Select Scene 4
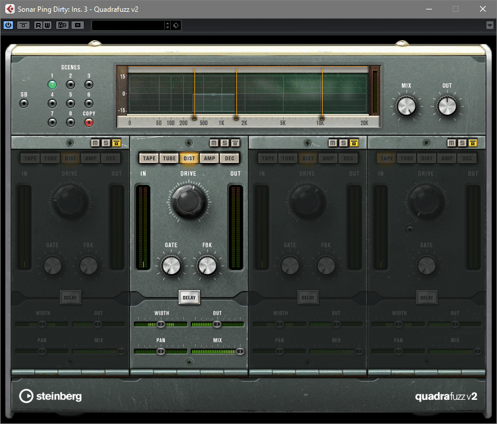The width and height of the screenshot is (497, 424). (x=52, y=103)
